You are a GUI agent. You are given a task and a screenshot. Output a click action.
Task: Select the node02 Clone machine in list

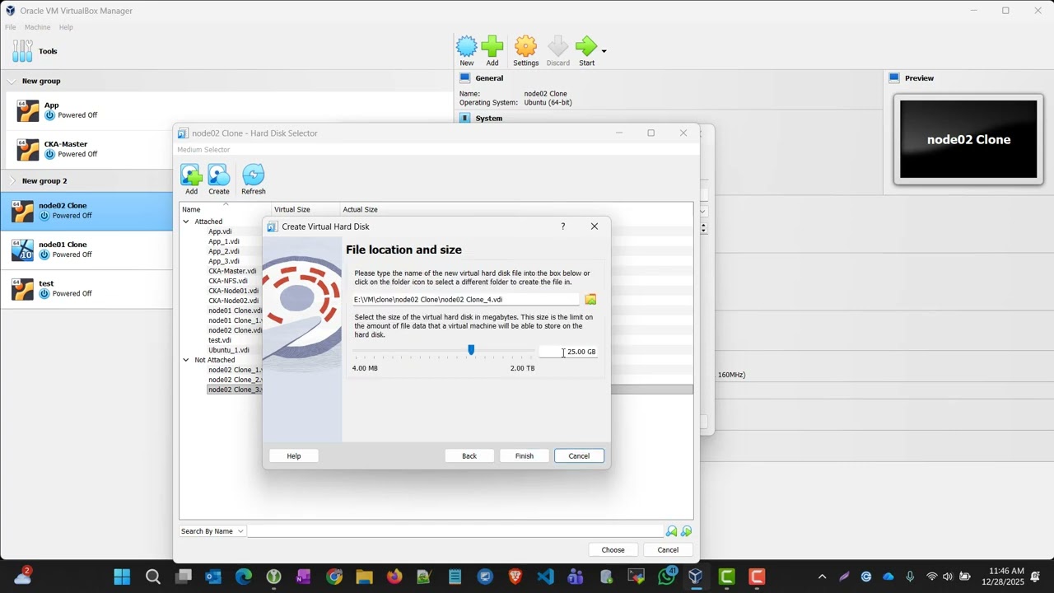point(86,211)
